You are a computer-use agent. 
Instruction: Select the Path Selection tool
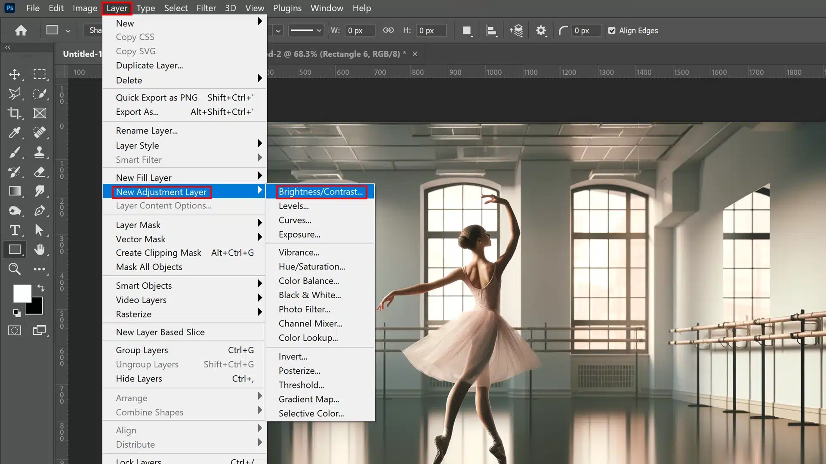tap(40, 230)
